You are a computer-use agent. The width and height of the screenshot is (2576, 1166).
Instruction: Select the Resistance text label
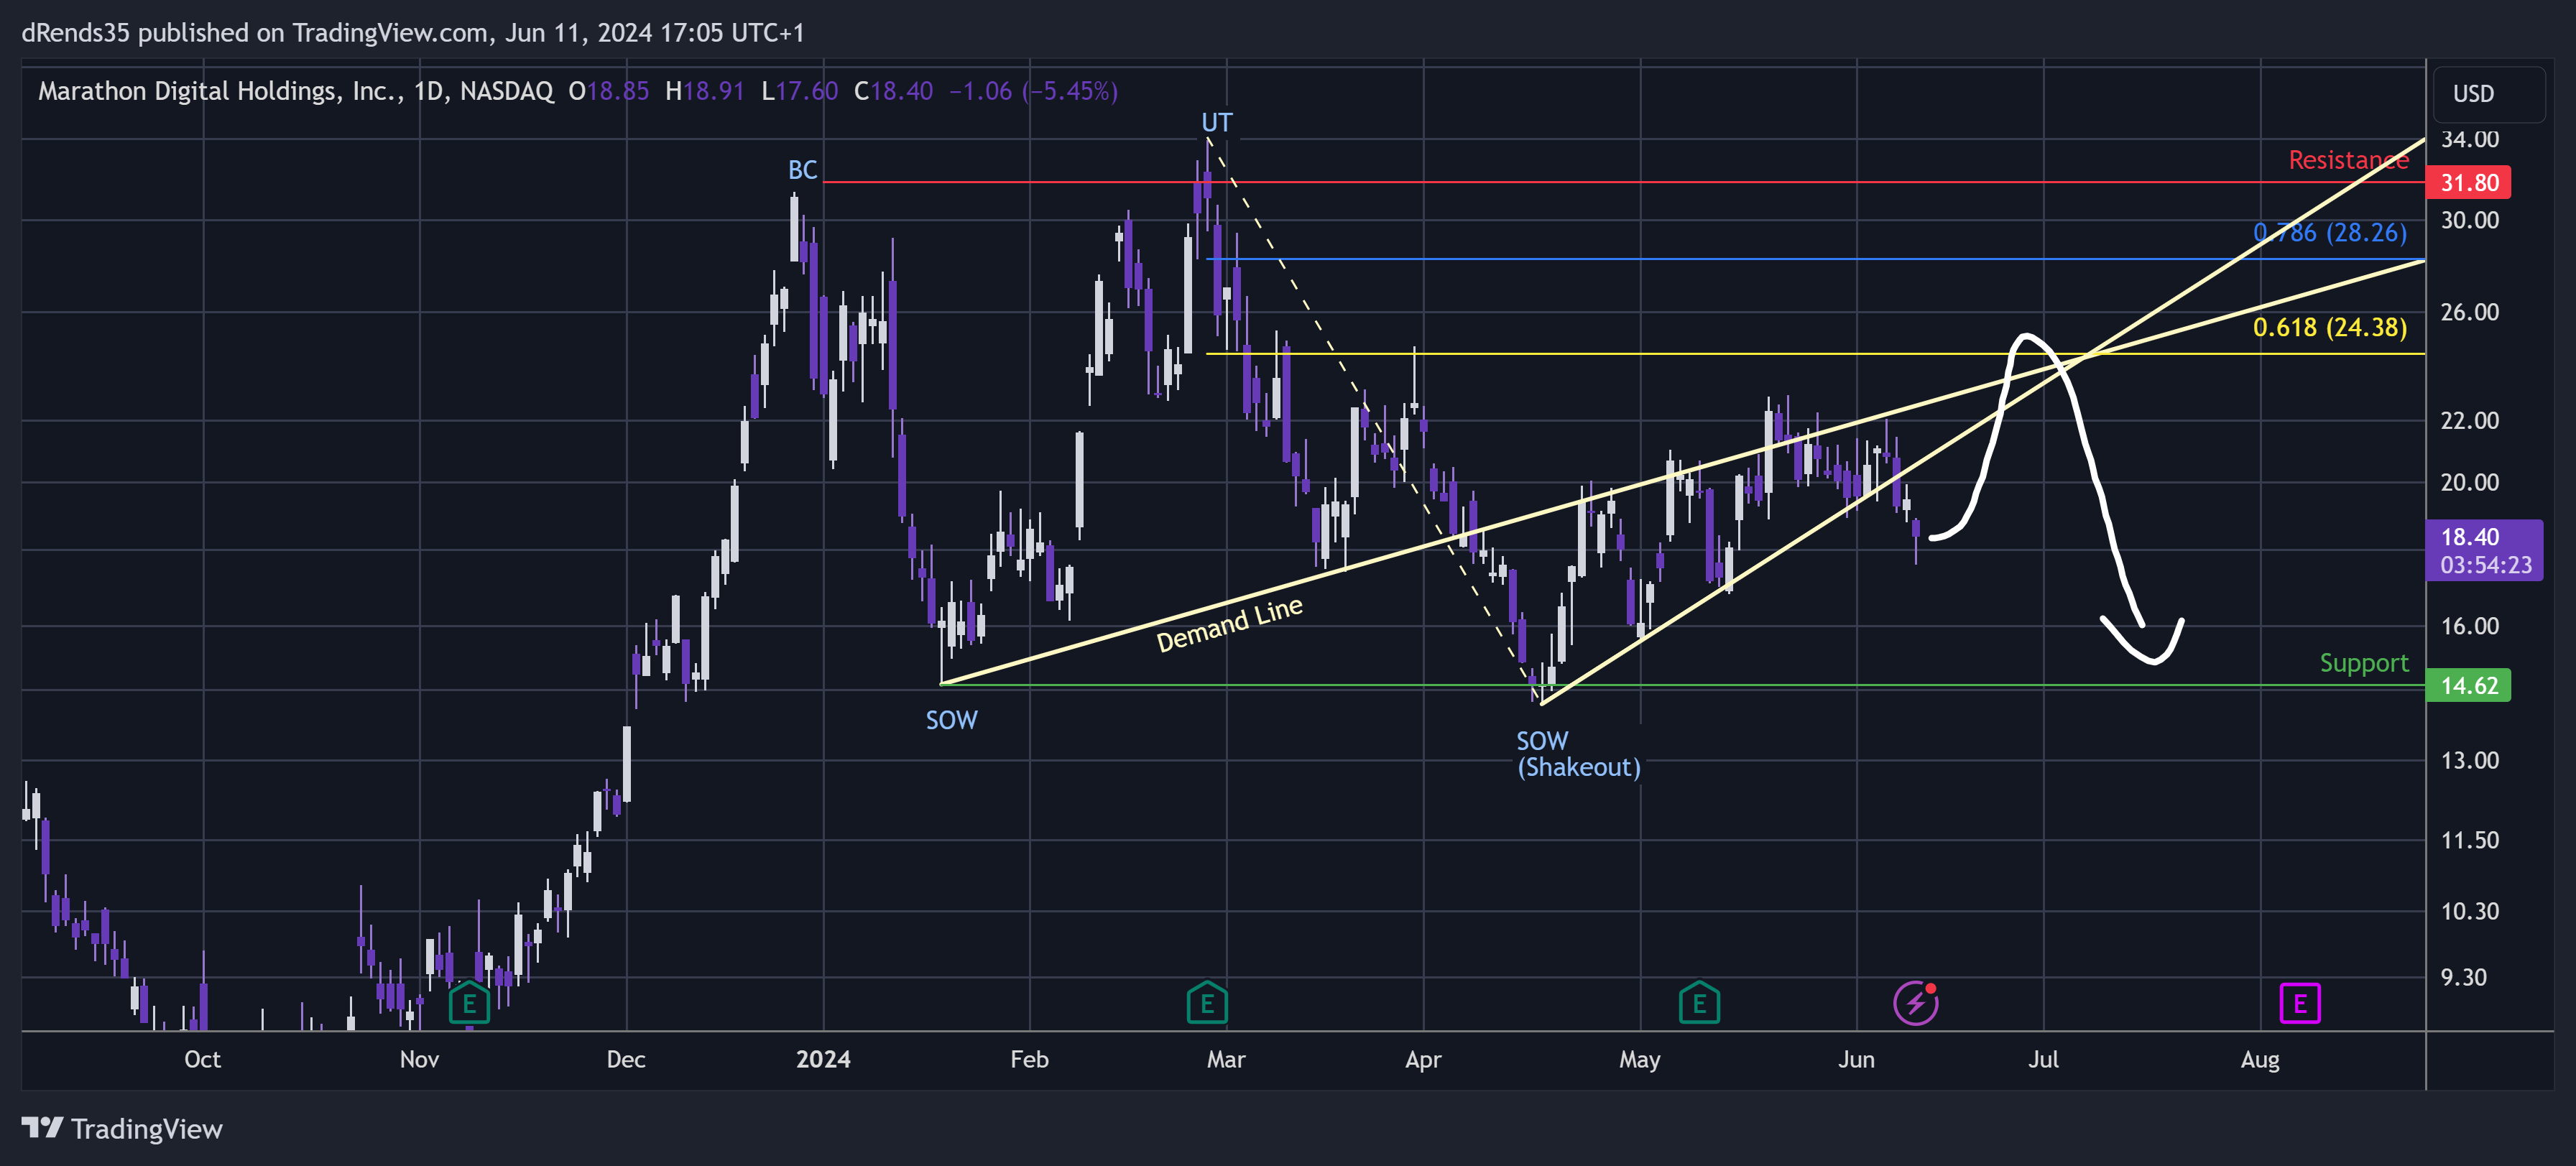coord(2348,160)
